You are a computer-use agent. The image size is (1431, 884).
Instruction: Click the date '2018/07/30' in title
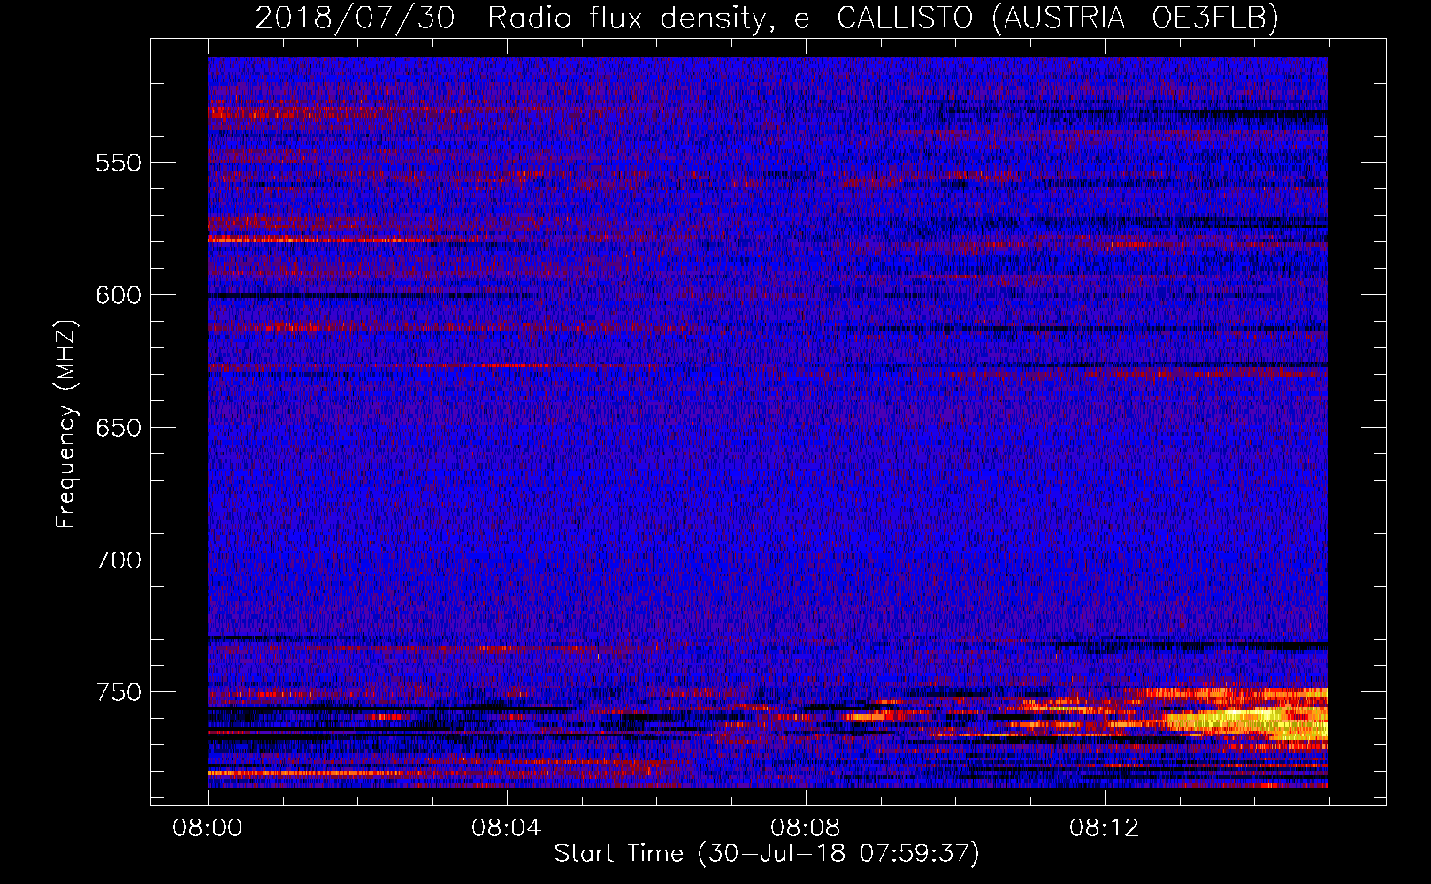[x=355, y=18]
